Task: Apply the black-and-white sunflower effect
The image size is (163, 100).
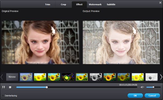Action: click(x=96, y=77)
